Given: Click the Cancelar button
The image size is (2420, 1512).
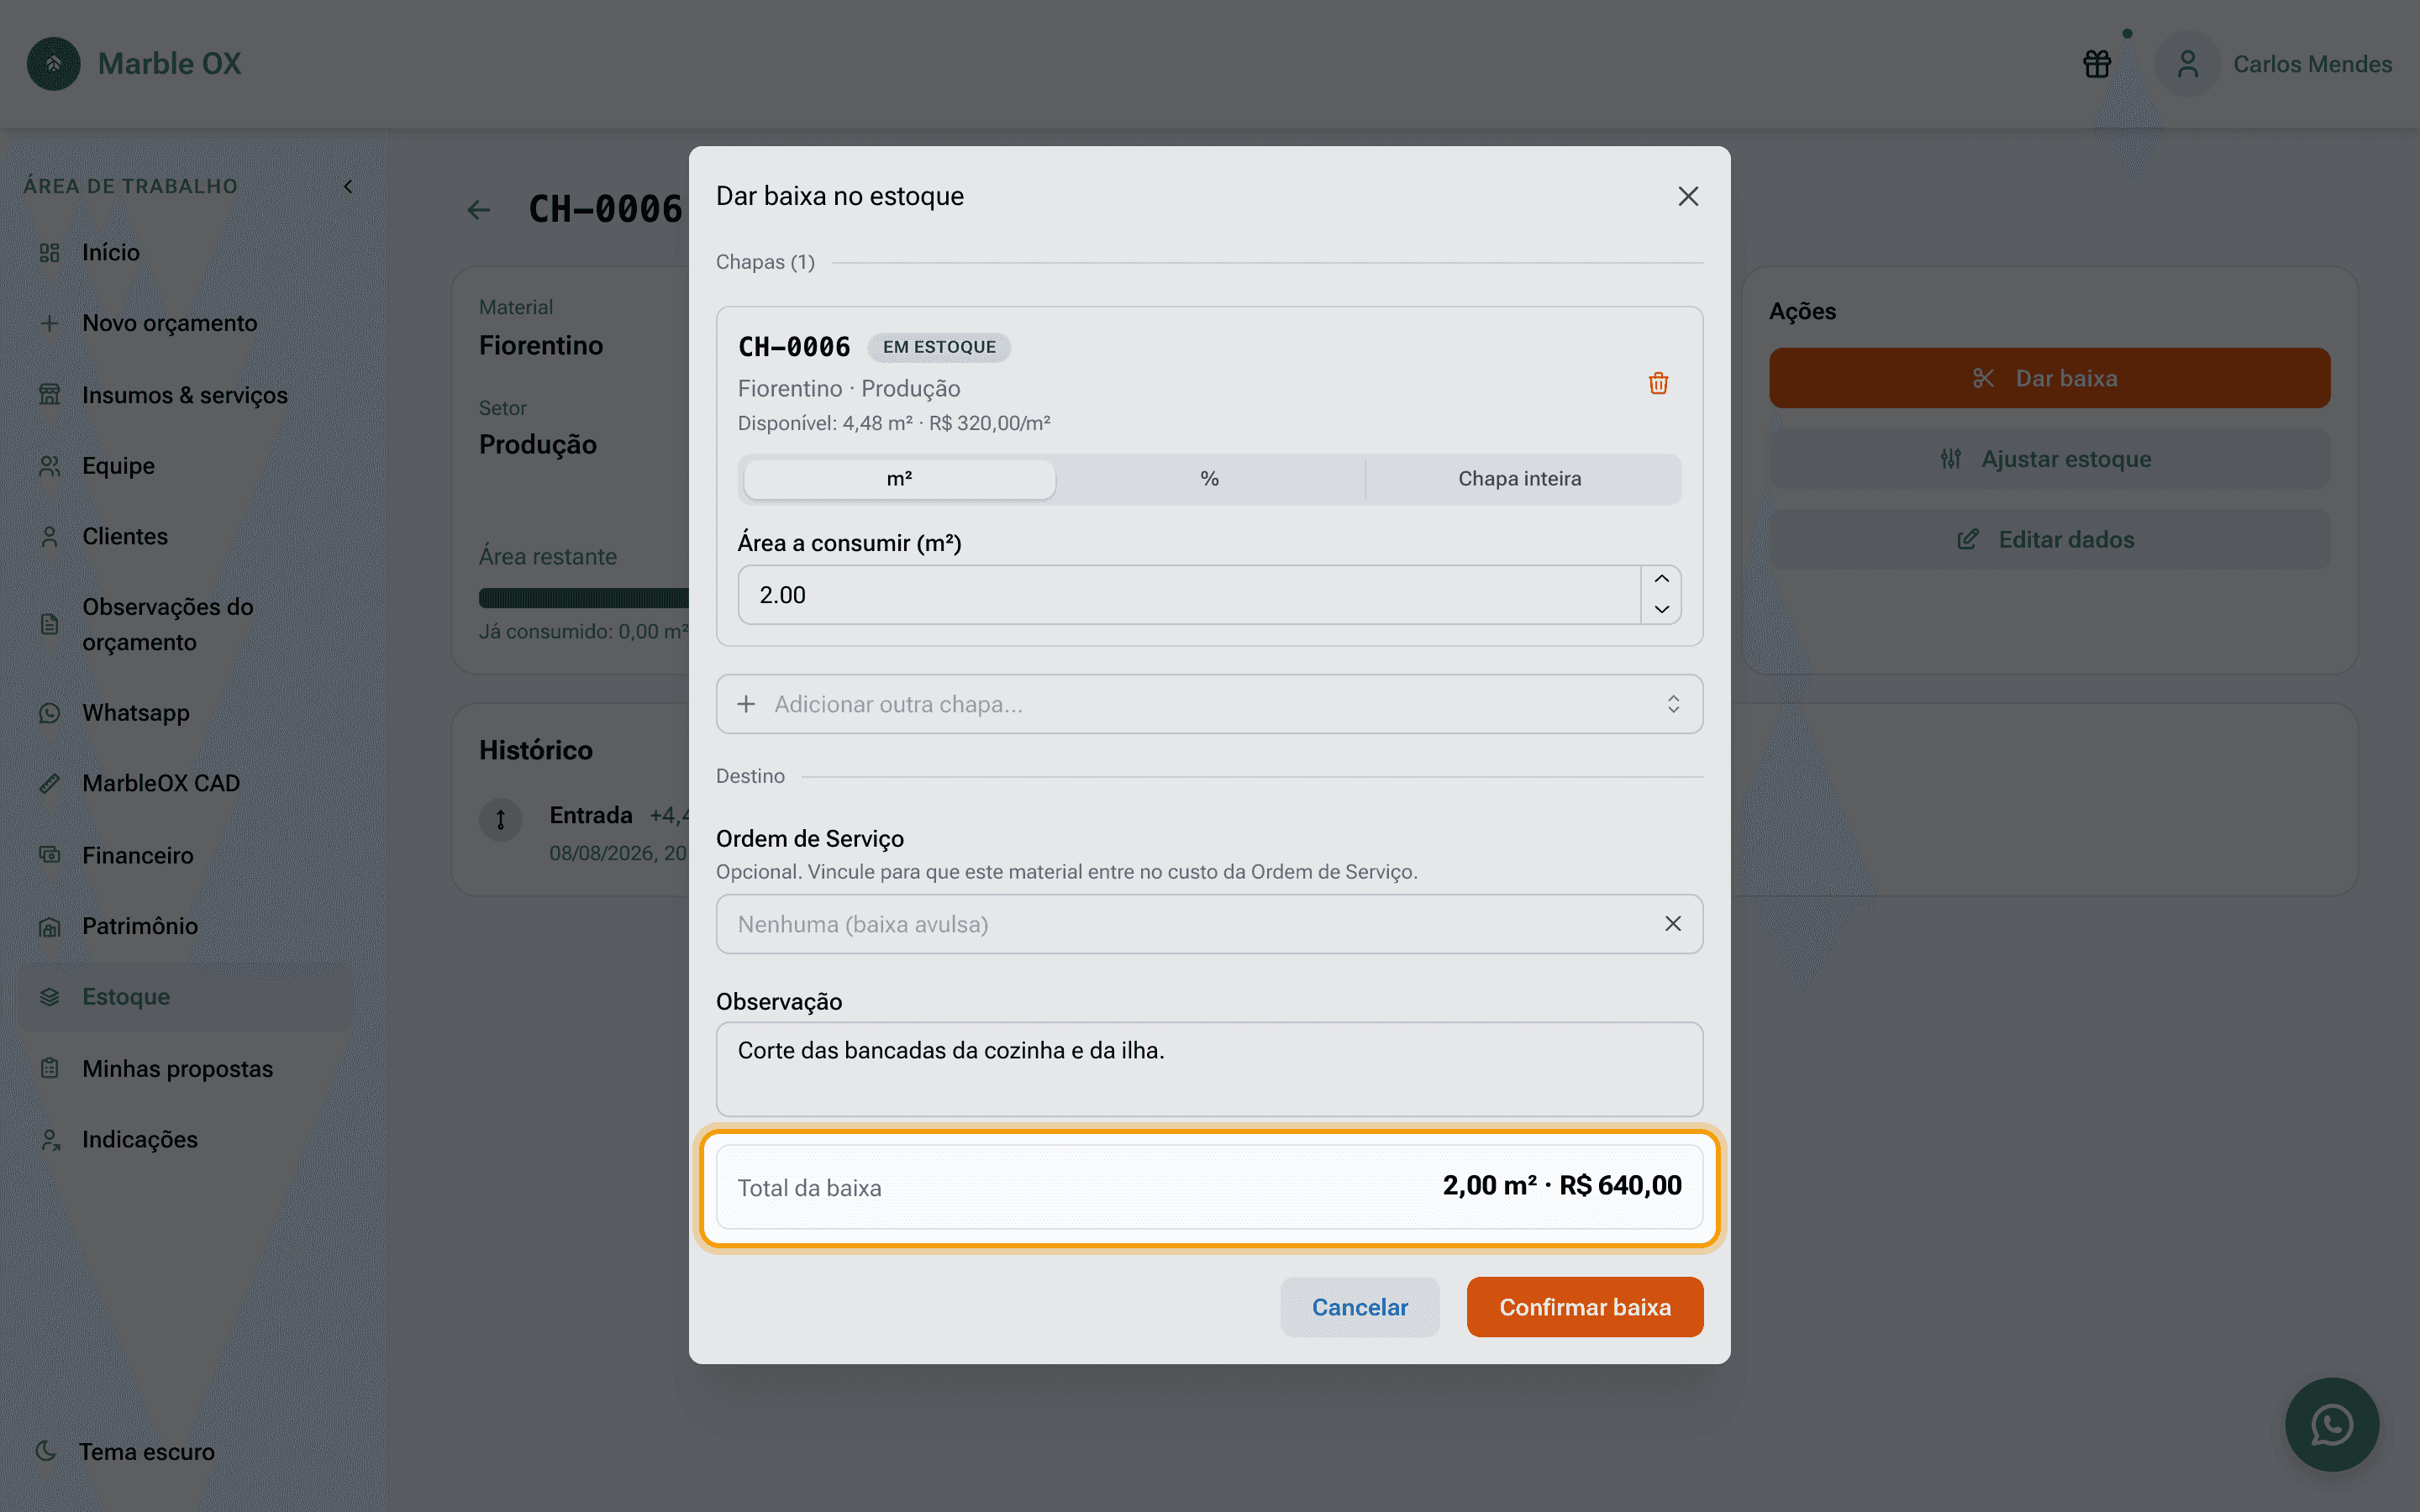Looking at the screenshot, I should point(1360,1307).
